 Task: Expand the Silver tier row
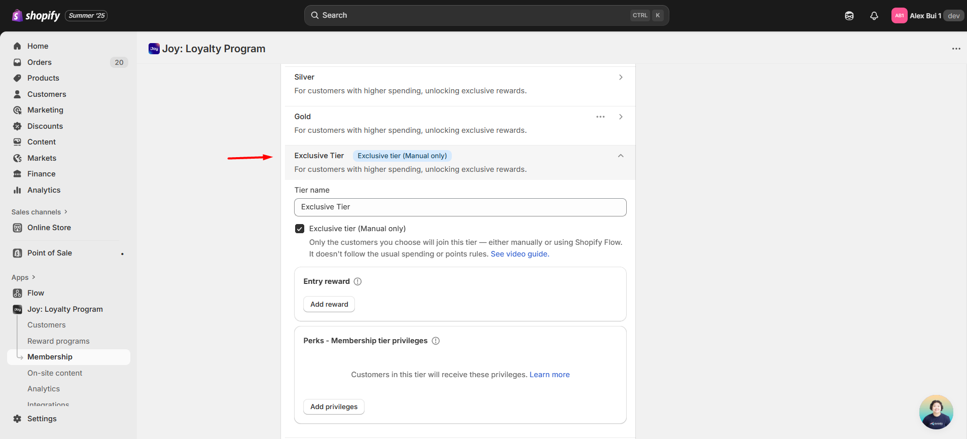coord(621,77)
